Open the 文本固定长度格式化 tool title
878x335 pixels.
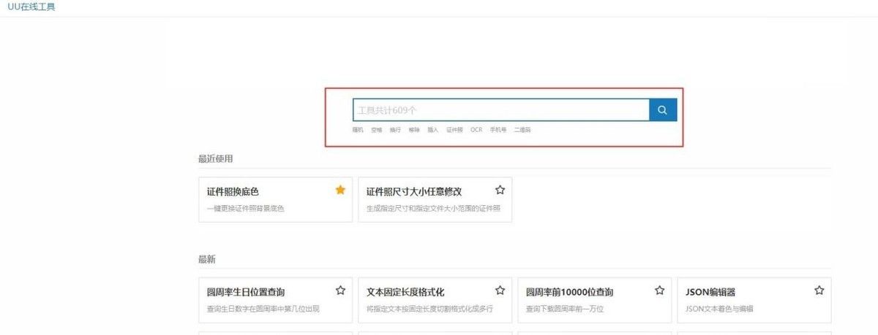(405, 293)
